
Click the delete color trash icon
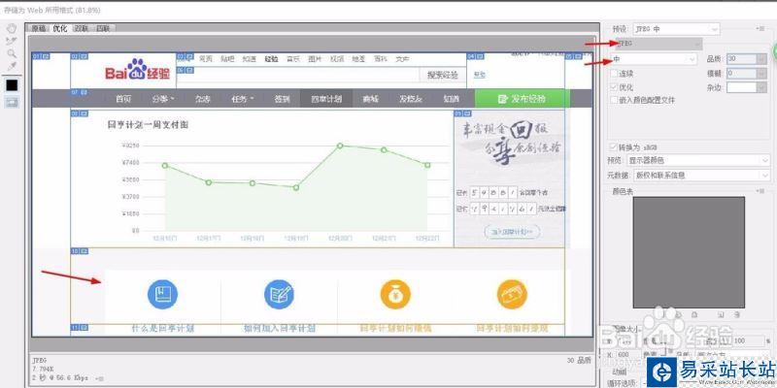(737, 314)
